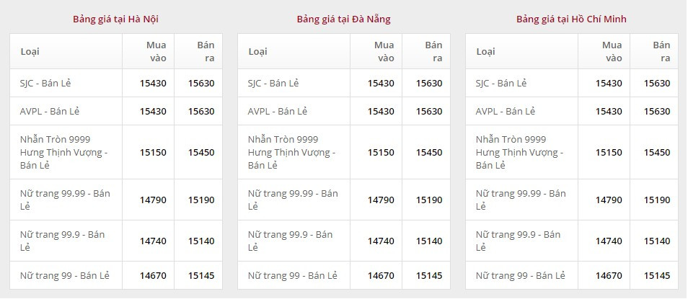Click the 'Bảng giá tại Đà Nẵng' heading

(343, 19)
